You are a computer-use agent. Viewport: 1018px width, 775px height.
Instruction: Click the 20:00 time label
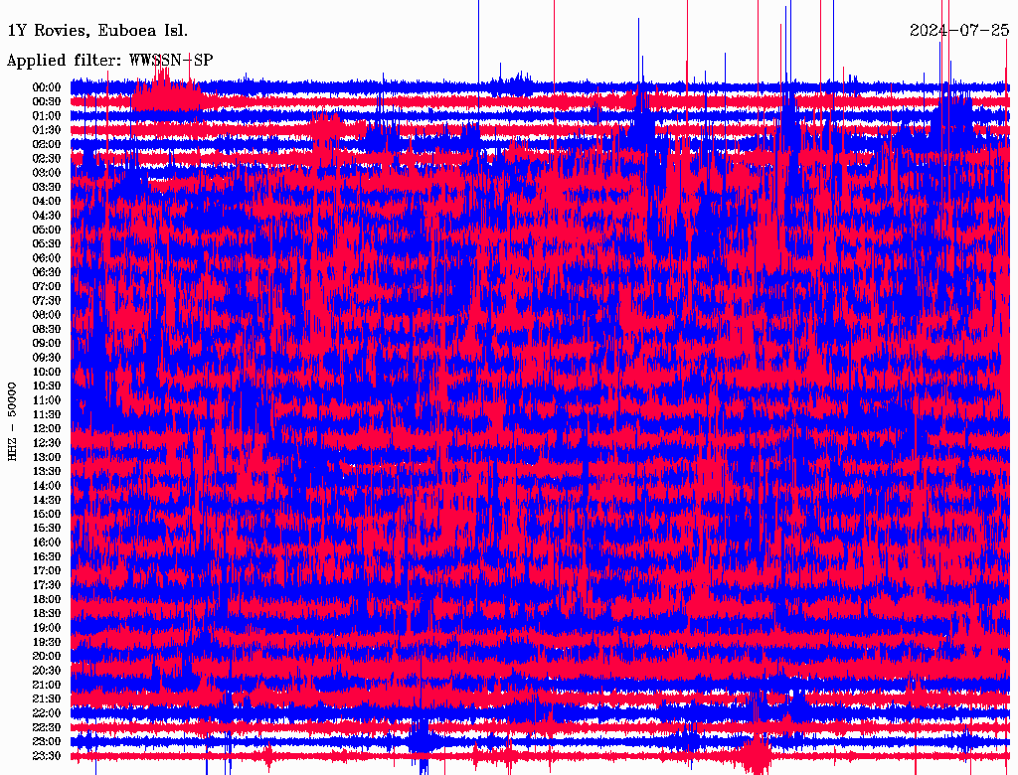[x=47, y=656]
